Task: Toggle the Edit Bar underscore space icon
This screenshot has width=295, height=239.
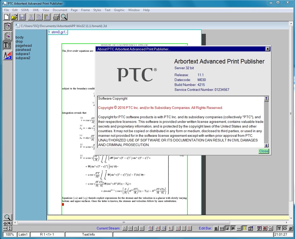Action: tap(239, 228)
